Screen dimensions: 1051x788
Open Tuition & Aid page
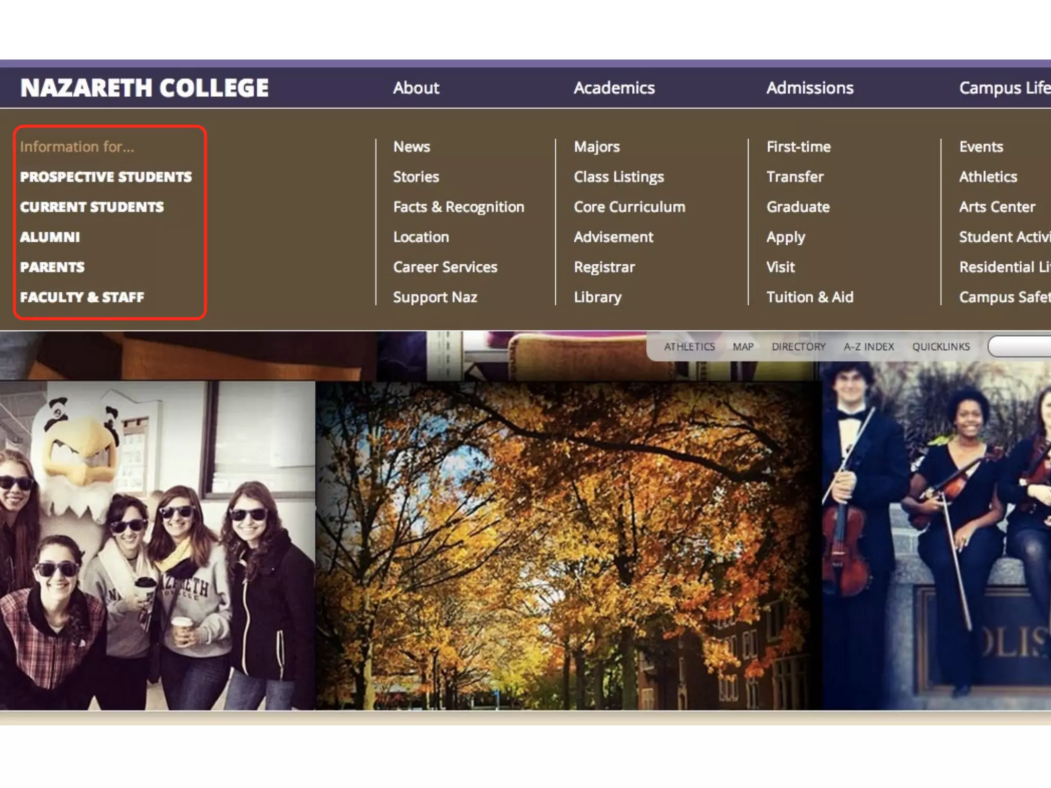pos(809,297)
